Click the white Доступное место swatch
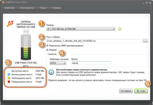 pyautogui.click(x=9, y=71)
